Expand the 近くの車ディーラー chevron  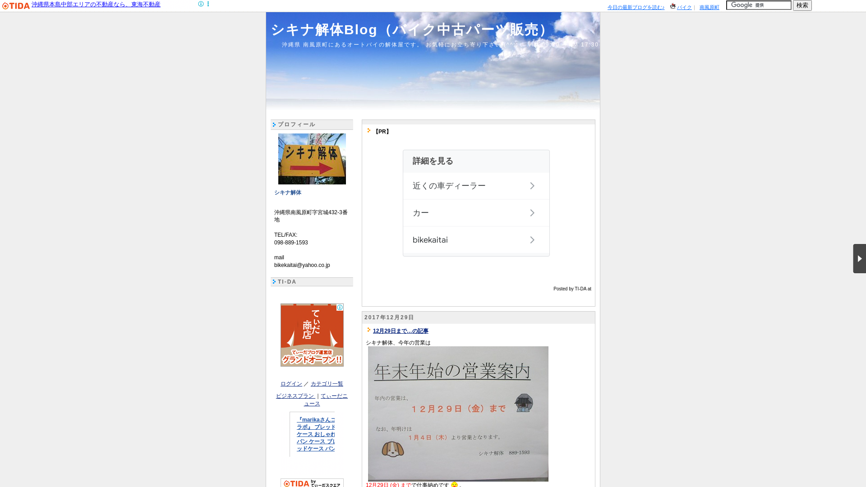coord(532,185)
